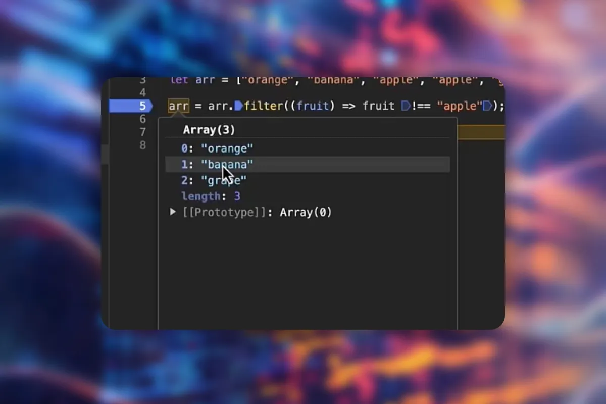Select the 0: "orange" array entry
606x404 pixels.
point(217,148)
